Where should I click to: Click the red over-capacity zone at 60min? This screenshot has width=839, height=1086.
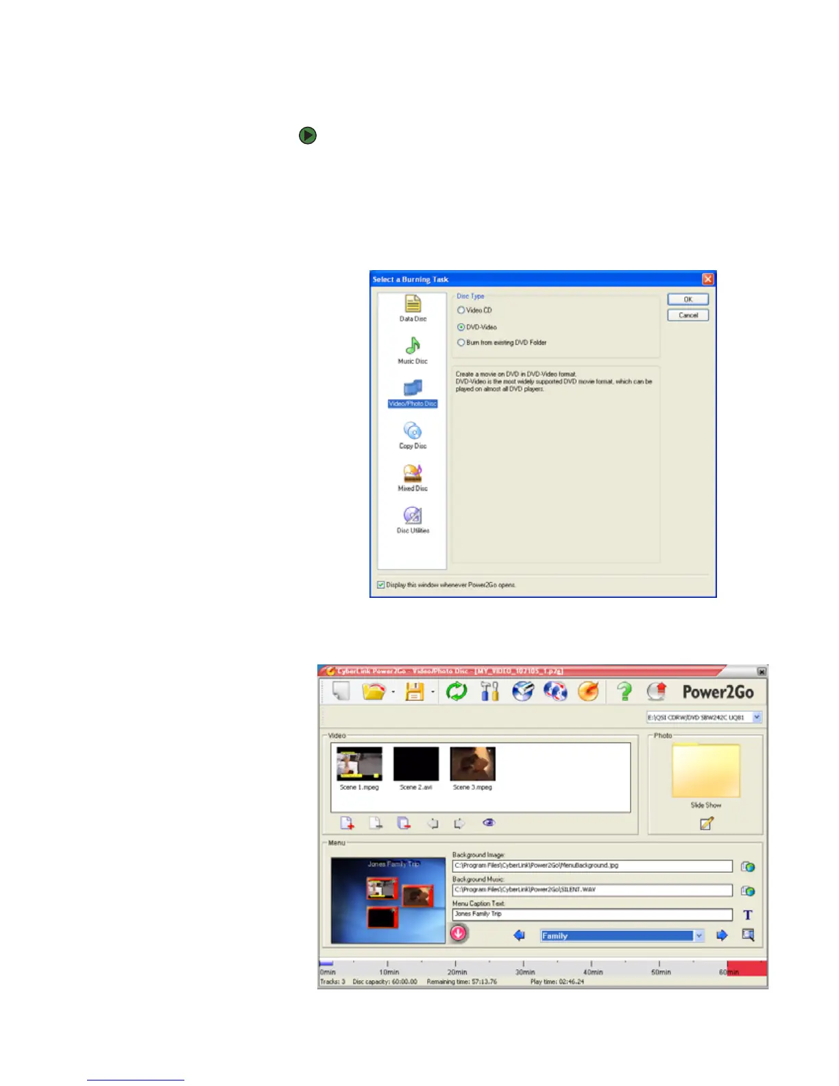click(746, 968)
